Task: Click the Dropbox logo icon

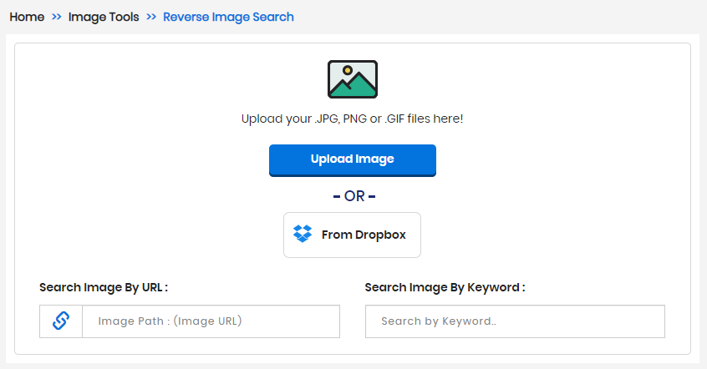Action: pos(302,234)
